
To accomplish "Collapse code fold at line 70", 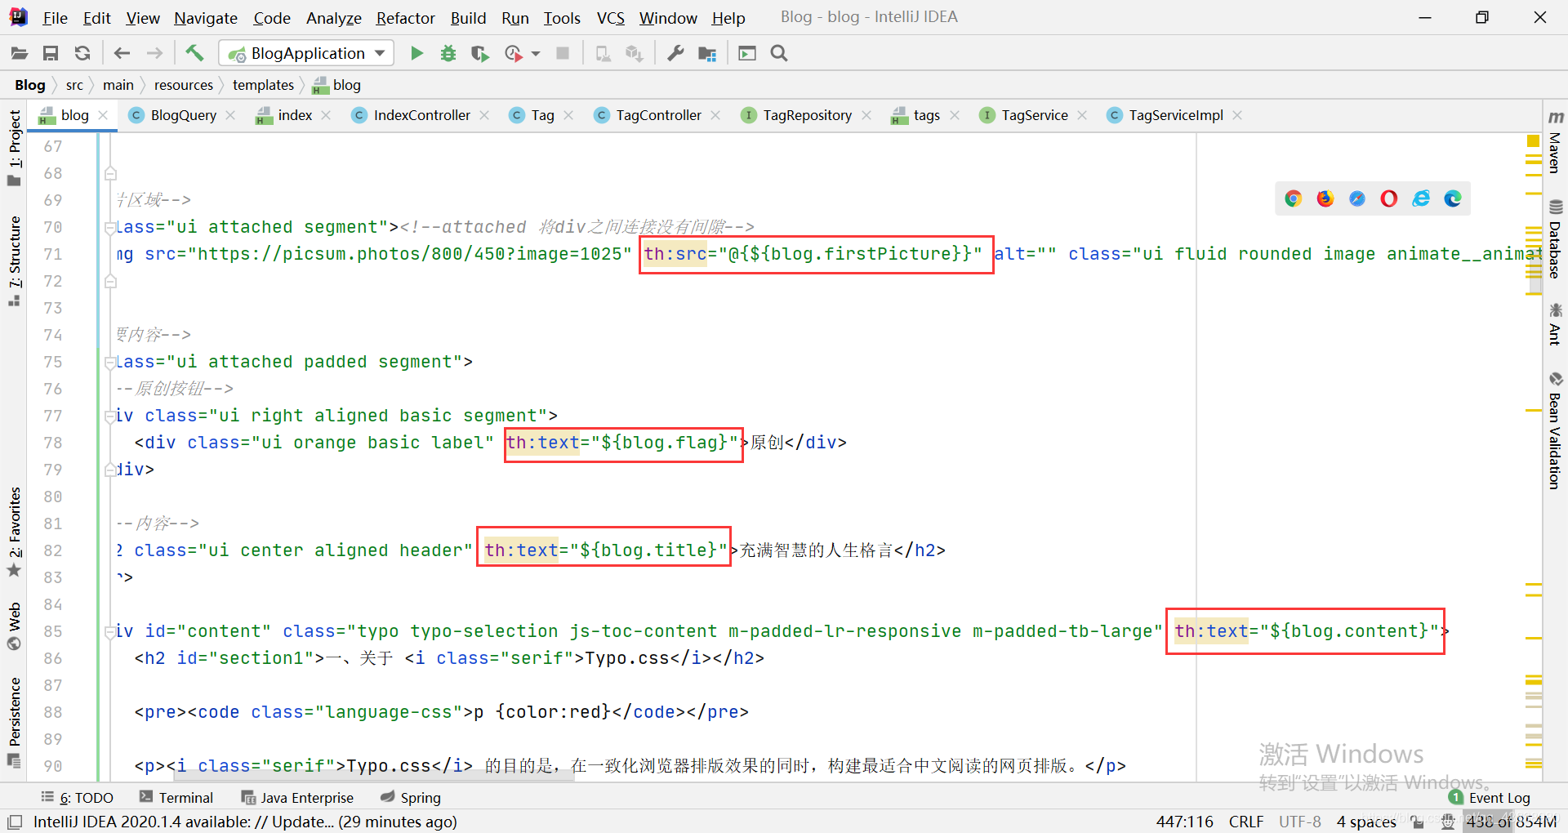I will [x=110, y=228].
